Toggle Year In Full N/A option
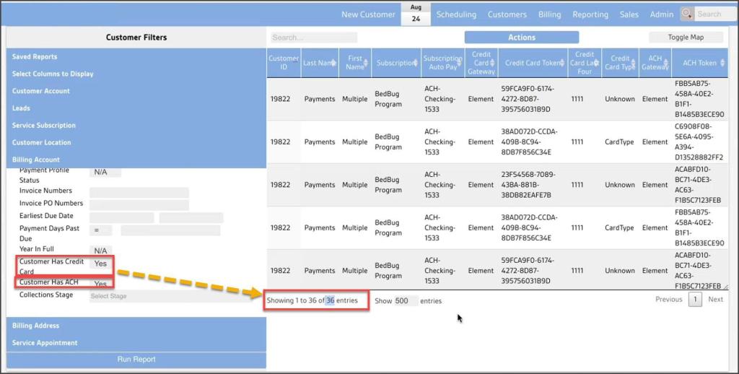The image size is (739, 374). [100, 251]
